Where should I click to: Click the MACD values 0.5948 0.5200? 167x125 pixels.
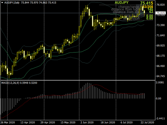pos(29,83)
